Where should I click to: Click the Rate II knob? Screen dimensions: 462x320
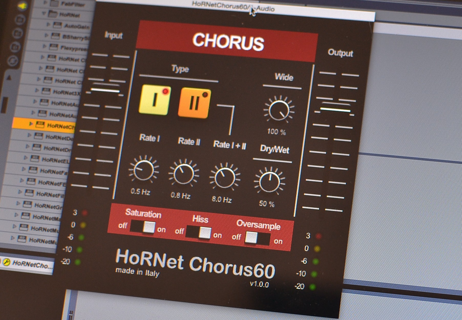[184, 174]
